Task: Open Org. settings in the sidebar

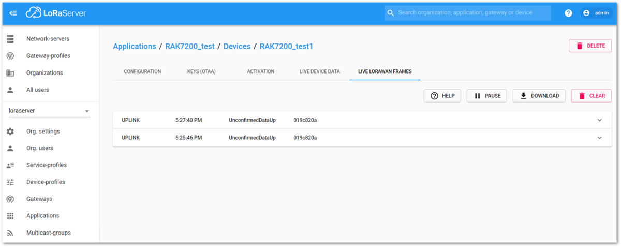Action: tap(43, 132)
